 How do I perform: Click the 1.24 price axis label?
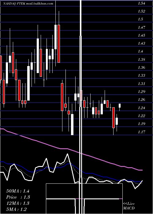coord(141,108)
